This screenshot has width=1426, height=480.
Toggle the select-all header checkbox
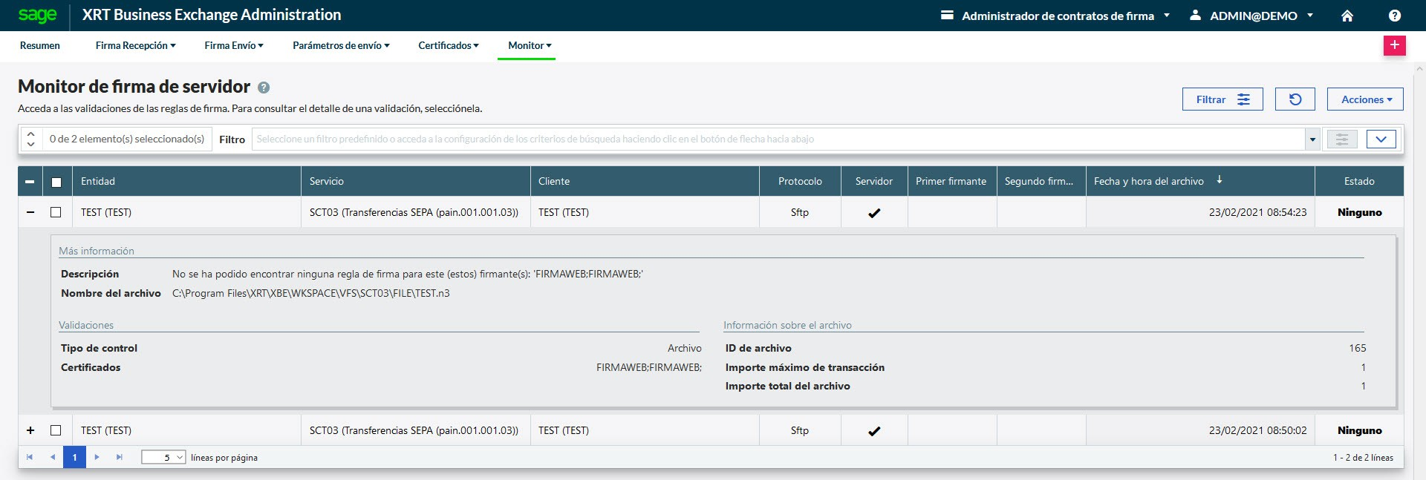[56, 182]
